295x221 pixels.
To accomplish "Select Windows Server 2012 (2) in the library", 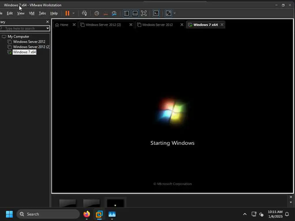I will [x=31, y=47].
